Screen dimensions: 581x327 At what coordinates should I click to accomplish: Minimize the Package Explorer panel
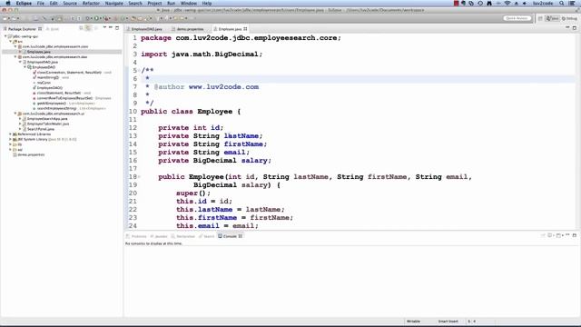(111, 28)
